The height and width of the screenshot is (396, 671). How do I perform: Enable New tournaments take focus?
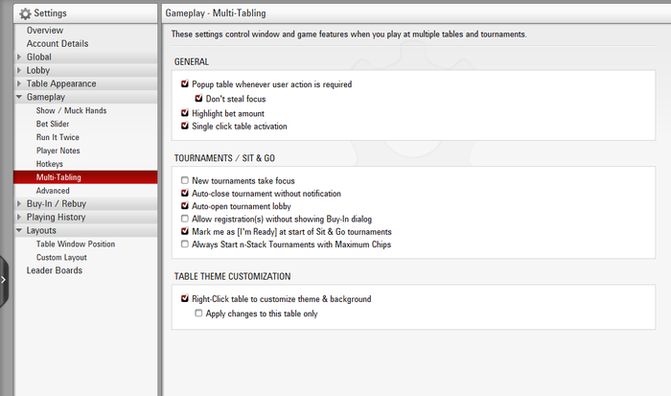click(185, 180)
